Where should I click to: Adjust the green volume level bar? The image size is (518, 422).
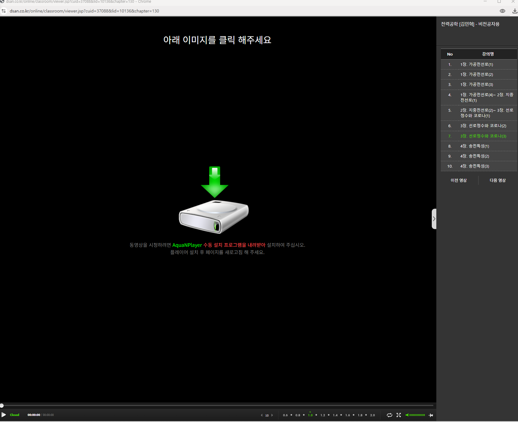click(417, 415)
